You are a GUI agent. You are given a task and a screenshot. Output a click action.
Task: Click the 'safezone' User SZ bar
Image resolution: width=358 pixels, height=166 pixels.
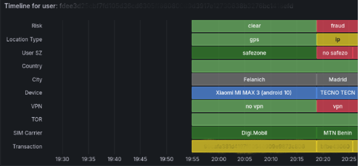coord(254,53)
